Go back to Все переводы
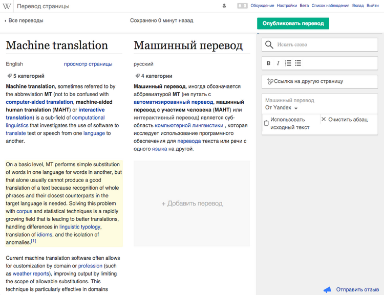Image resolution: width=384 pixels, height=295 pixels. click(24, 20)
